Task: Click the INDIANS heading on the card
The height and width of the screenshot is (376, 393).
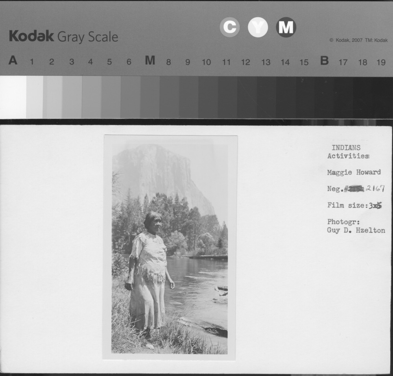Action: click(x=346, y=148)
